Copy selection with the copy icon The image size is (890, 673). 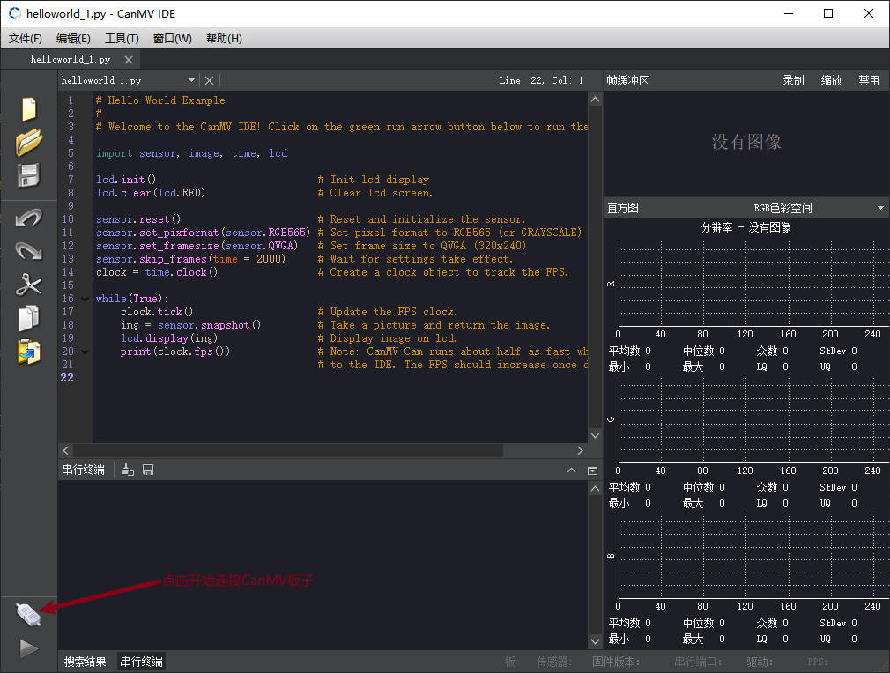[x=29, y=318]
